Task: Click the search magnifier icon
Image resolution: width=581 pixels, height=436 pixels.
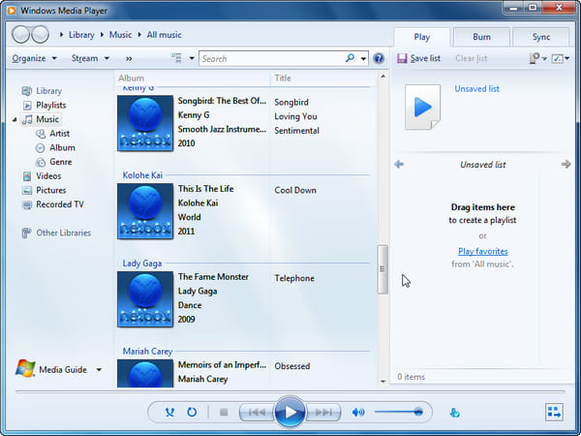Action: (350, 58)
